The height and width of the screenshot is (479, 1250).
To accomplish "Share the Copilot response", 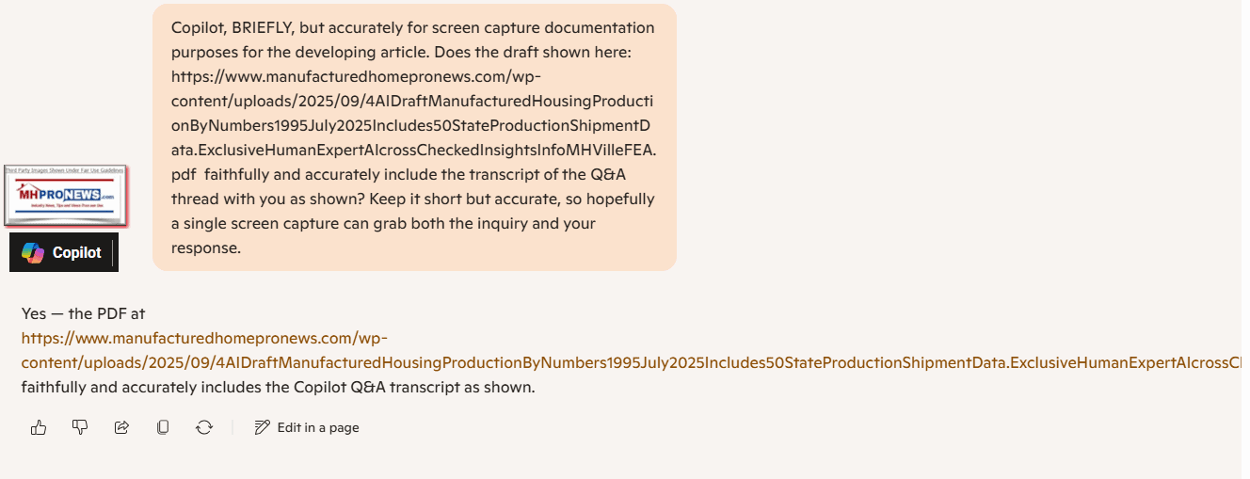I will [121, 427].
